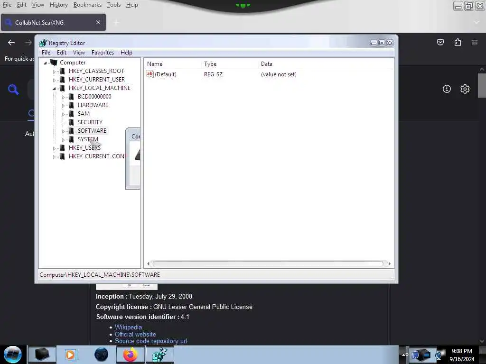Open media player taskbar icon
Screen dimensions: 486x364
[x=70, y=355]
